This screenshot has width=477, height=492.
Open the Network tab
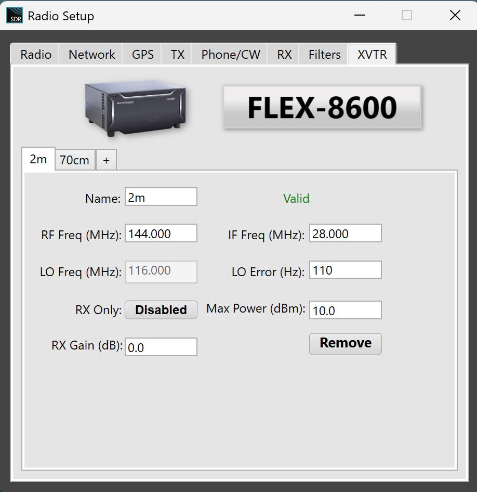[91, 55]
